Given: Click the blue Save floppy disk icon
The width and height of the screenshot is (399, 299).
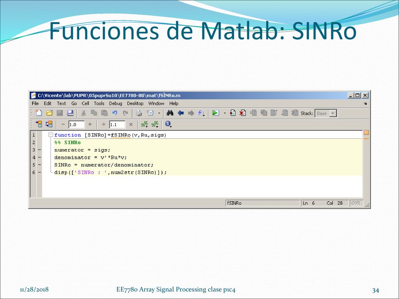Looking at the screenshot, I should 70,113.
